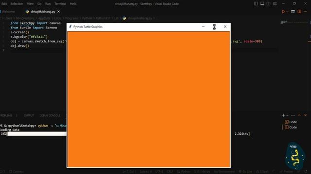Open the Edit menu
The width and height of the screenshot is (311, 174).
click(x=4, y=4)
